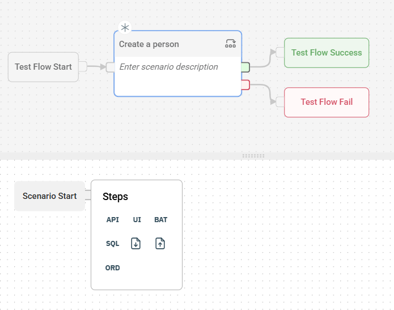The width and height of the screenshot is (394, 310).
Task: Click the asterisk icon above Create a person
Action: pyautogui.click(x=125, y=28)
